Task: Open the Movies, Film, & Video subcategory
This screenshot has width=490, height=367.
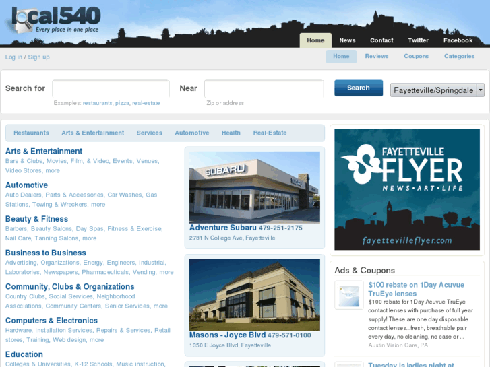Action: 78,161
